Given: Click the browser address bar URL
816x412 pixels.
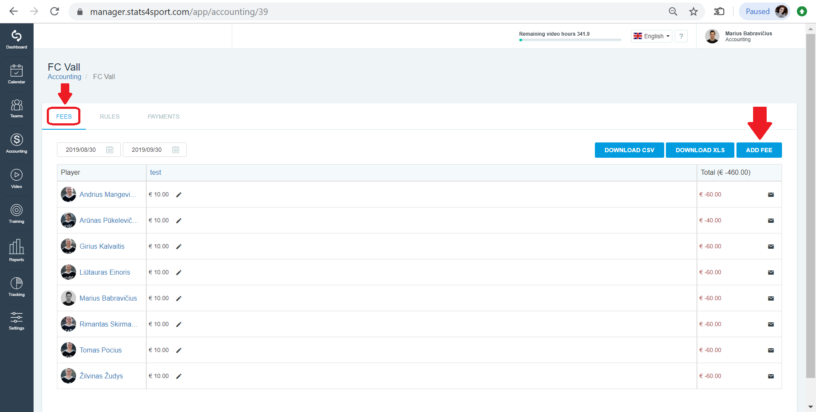Looking at the screenshot, I should click(x=179, y=11).
